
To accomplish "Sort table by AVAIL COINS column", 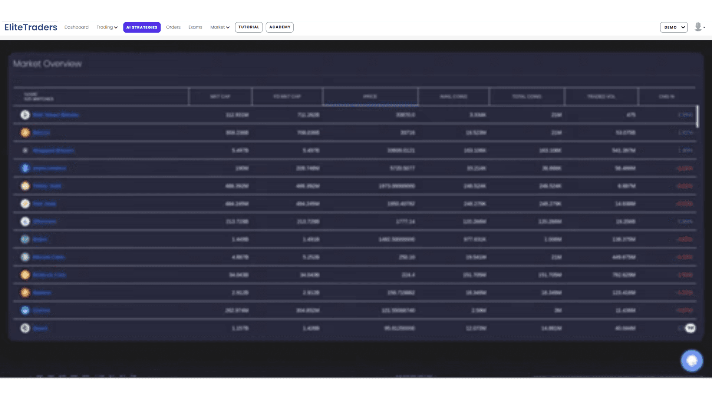I will (x=454, y=97).
